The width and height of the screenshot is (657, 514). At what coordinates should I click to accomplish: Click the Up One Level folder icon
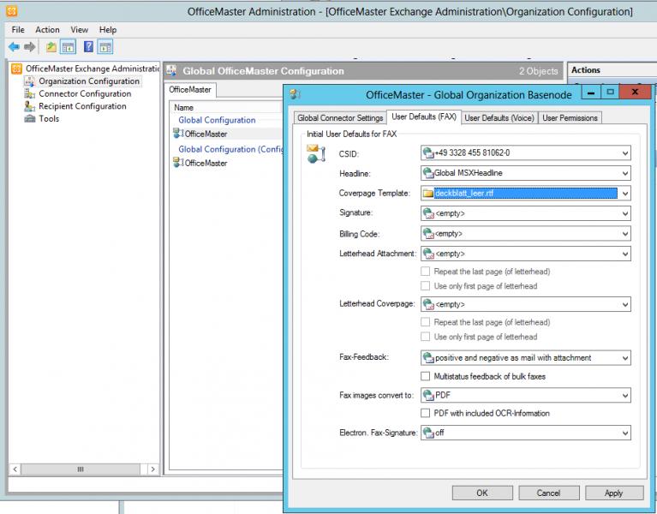pos(51,46)
